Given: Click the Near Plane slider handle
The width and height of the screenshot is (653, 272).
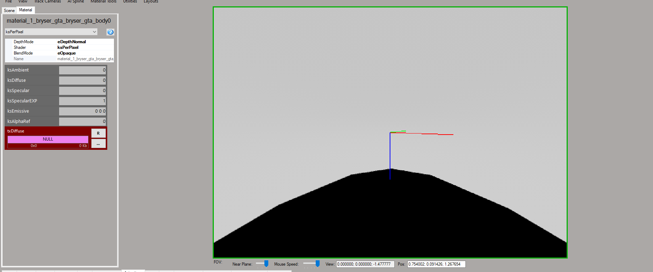Looking at the screenshot, I should coord(266,264).
